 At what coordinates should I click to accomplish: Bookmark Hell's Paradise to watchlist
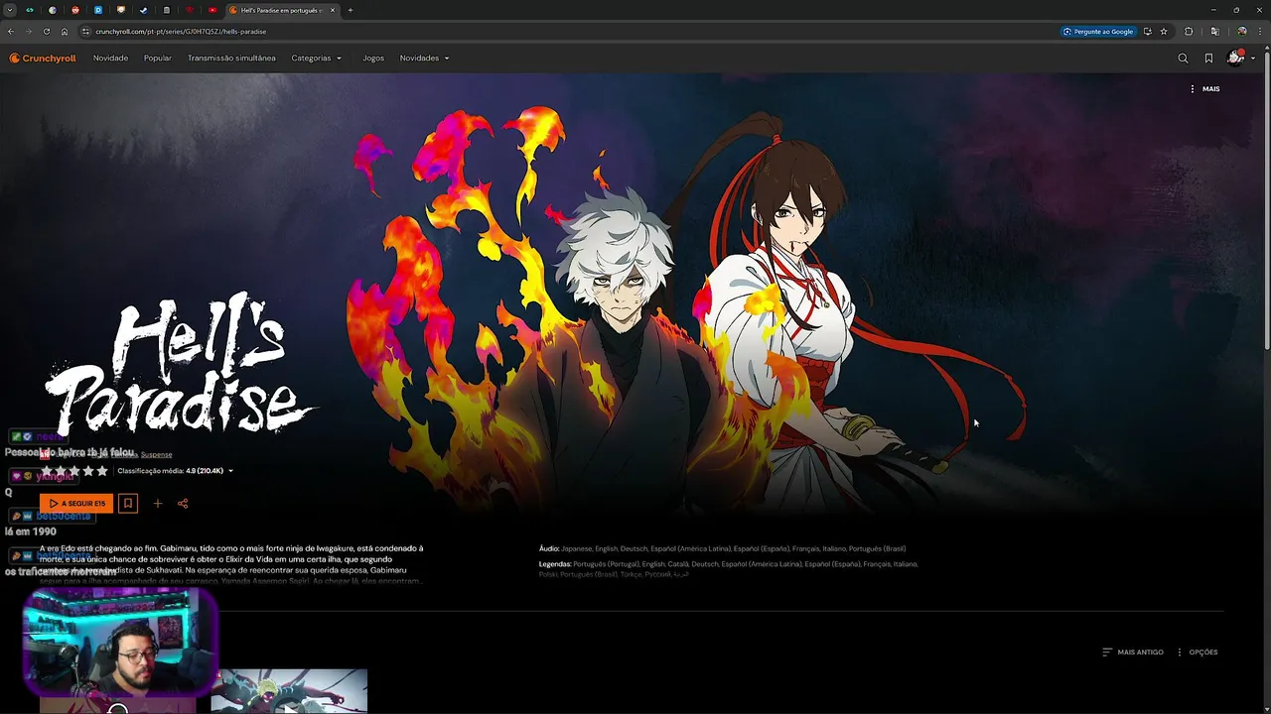(x=128, y=503)
